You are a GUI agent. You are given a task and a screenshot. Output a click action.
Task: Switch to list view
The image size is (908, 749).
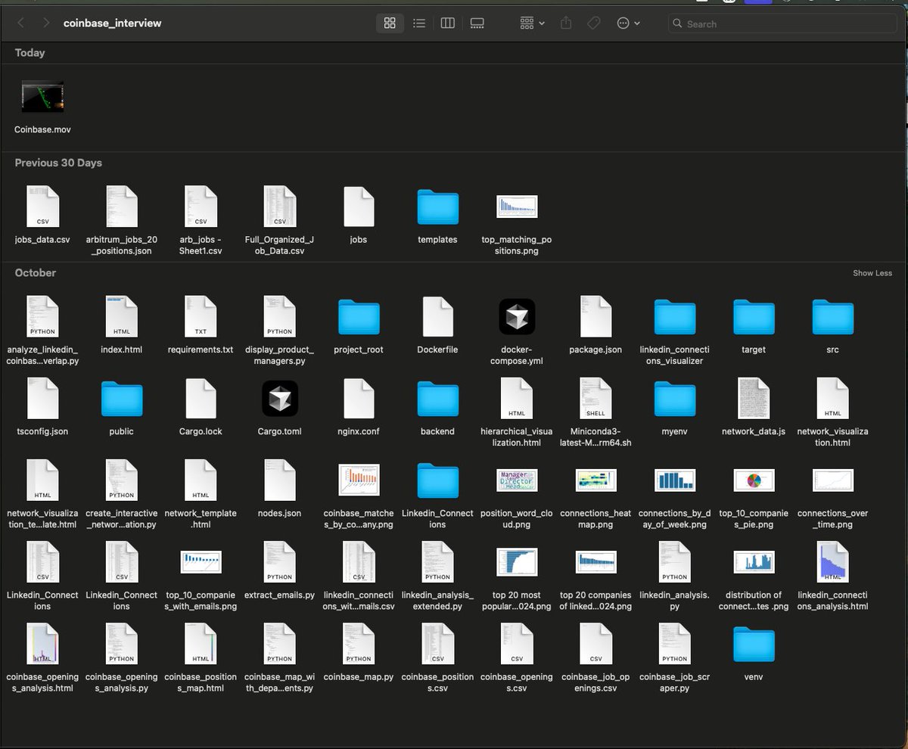click(418, 23)
